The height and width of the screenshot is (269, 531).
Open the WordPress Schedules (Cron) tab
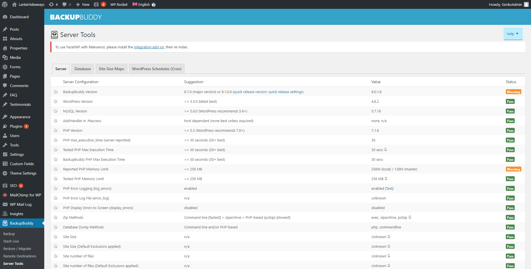click(157, 69)
